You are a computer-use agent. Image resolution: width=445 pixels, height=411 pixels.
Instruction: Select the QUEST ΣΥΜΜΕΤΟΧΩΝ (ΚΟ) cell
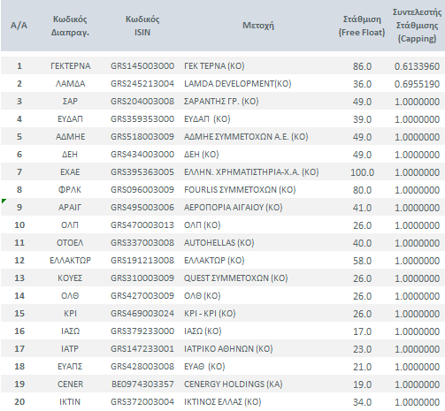pyautogui.click(x=236, y=278)
